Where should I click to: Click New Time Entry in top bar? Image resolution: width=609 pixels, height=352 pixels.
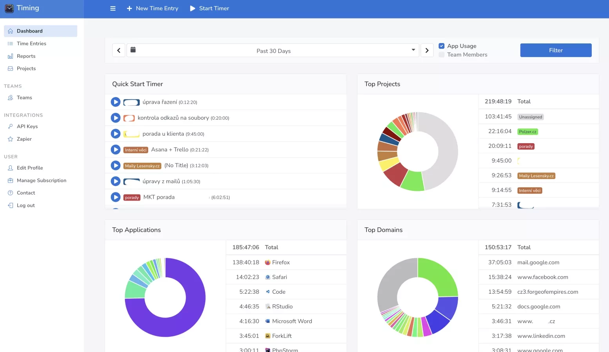point(157,8)
